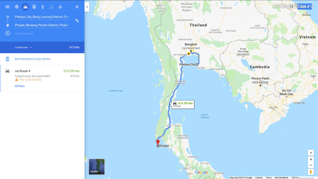Switch to transit travel mode
Screen dimensions: 318x179
(x=34, y=7)
